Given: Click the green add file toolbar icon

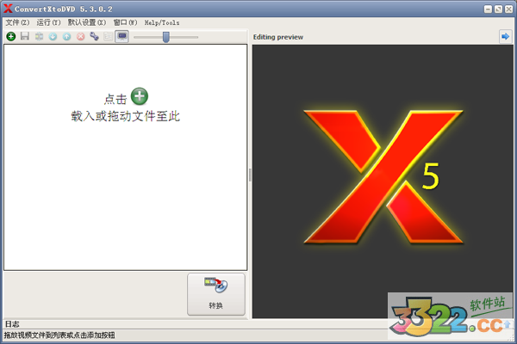Looking at the screenshot, I should (11, 36).
